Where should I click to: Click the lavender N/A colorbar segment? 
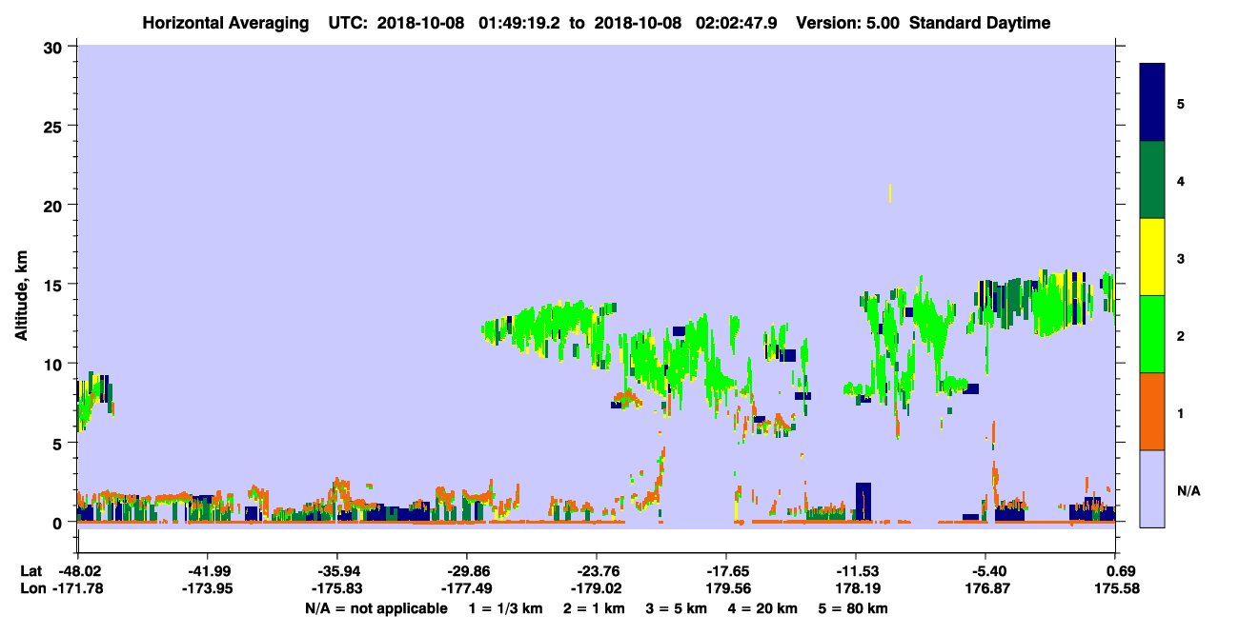click(x=1152, y=488)
